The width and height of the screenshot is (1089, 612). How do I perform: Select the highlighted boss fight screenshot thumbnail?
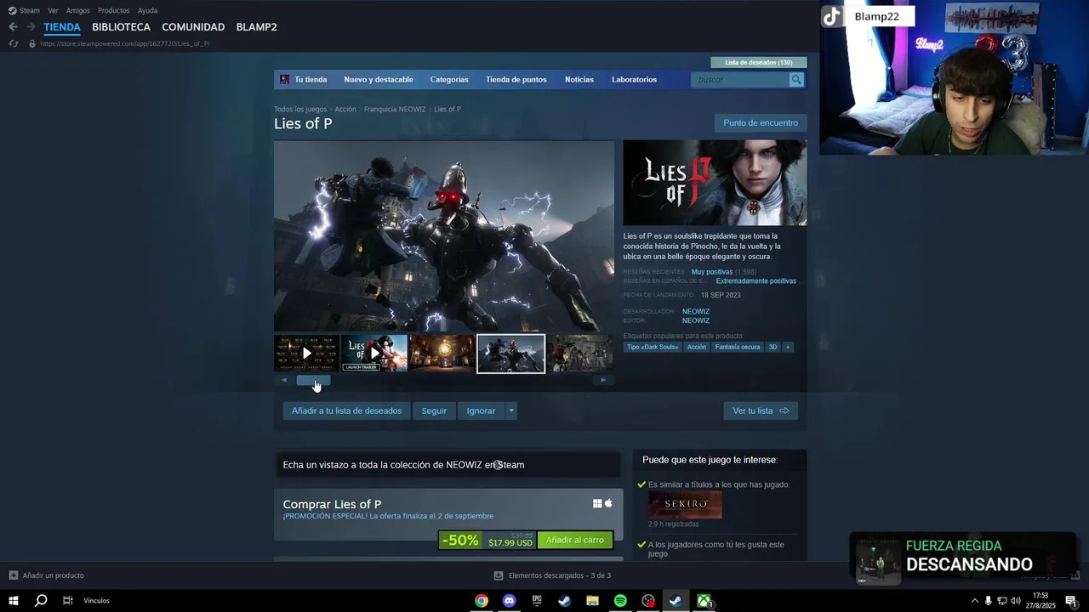point(510,354)
